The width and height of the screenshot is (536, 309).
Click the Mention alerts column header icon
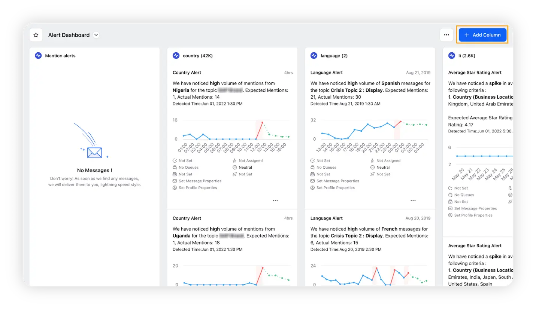tap(38, 55)
